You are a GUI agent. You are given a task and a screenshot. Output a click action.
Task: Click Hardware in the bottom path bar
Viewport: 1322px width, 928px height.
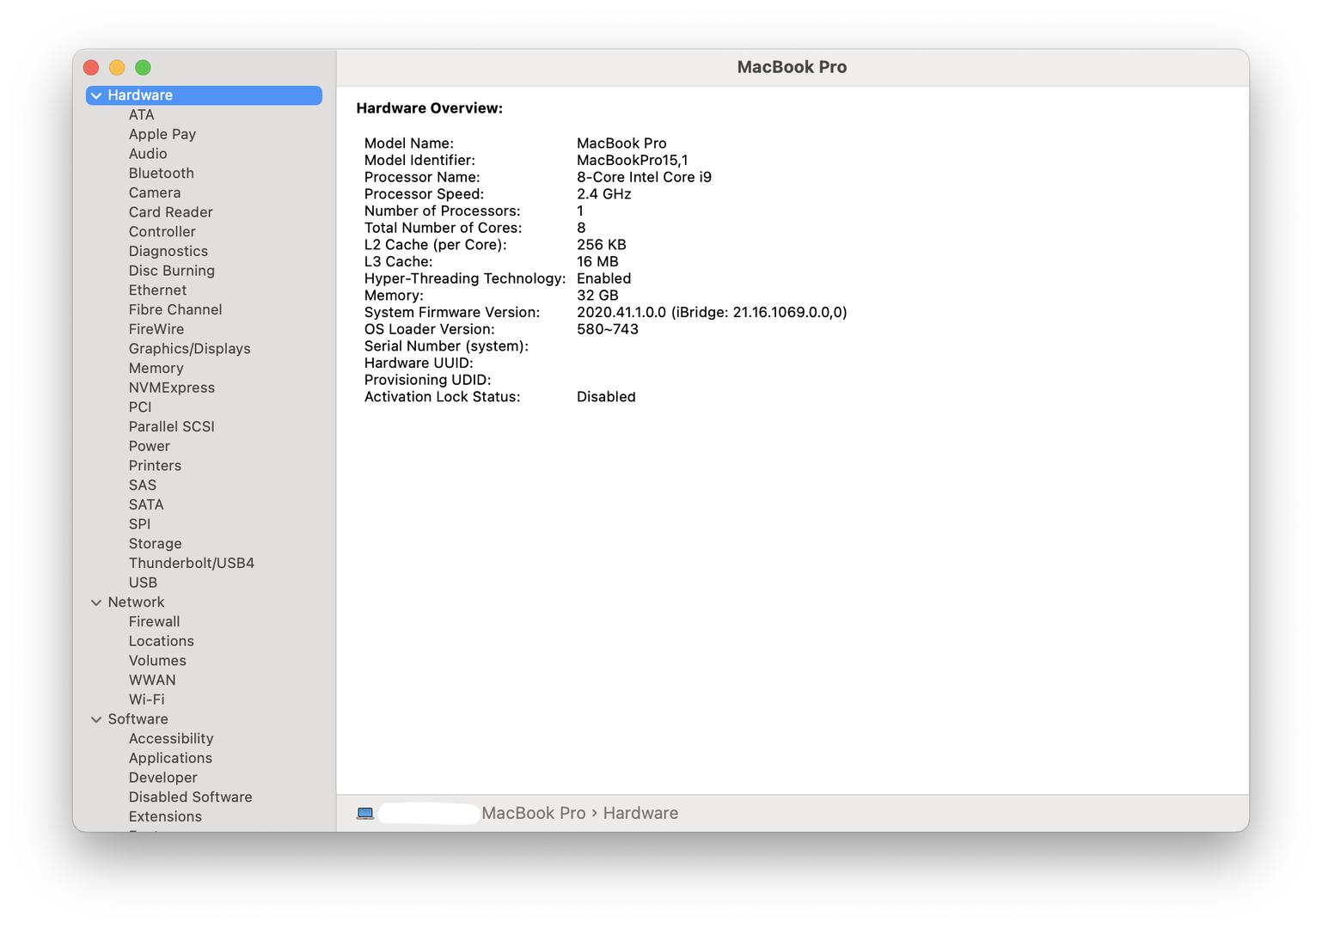click(640, 813)
